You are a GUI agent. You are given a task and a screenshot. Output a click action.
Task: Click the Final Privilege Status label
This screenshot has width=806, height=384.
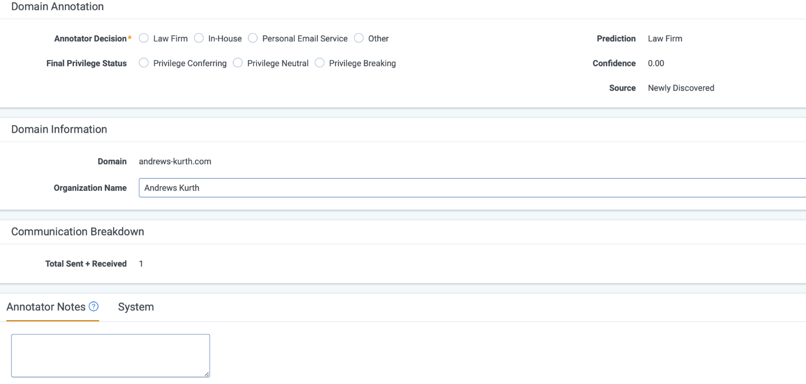point(87,63)
